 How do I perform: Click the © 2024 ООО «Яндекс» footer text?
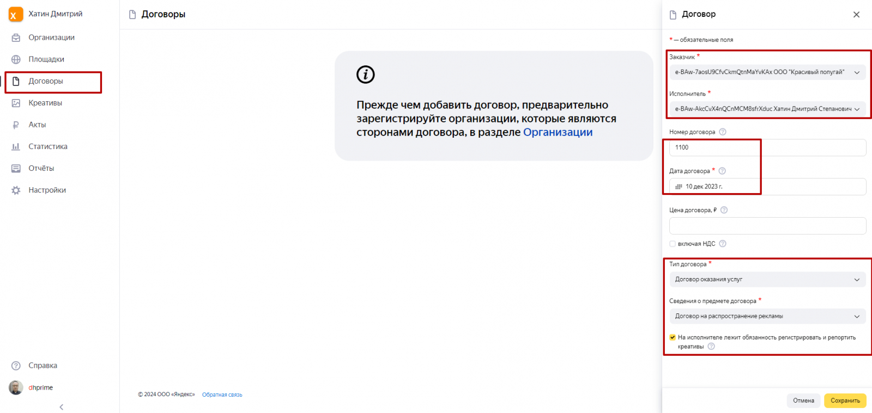point(166,394)
